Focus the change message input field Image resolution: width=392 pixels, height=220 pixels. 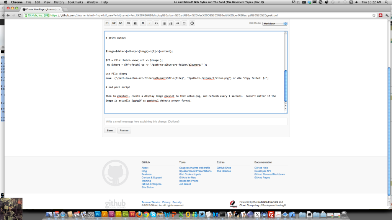(x=196, y=121)
